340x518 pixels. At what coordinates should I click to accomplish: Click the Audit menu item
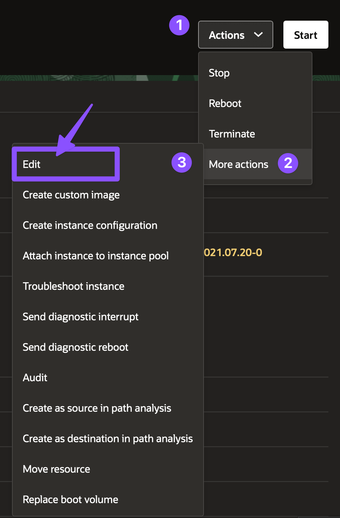(108, 378)
